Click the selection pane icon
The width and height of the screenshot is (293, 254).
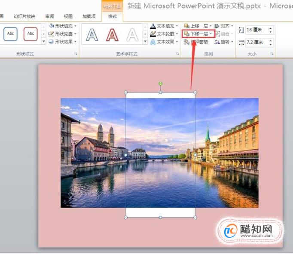coord(186,42)
